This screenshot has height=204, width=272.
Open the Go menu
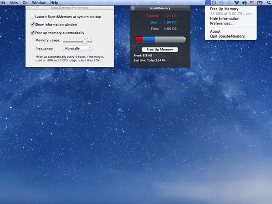(x=25, y=3)
